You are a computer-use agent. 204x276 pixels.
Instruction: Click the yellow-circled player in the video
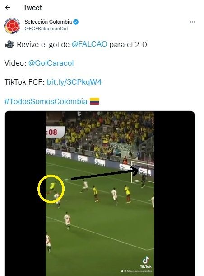pyautogui.click(x=52, y=187)
